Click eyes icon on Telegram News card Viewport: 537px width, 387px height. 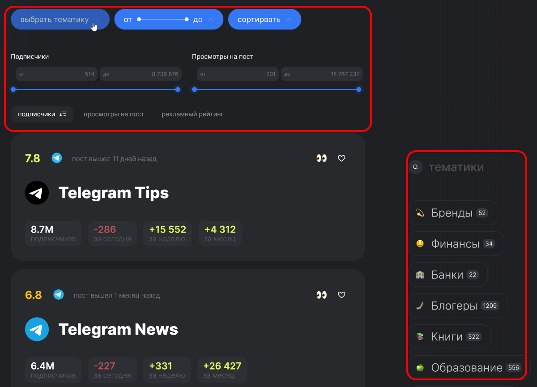[x=321, y=295]
